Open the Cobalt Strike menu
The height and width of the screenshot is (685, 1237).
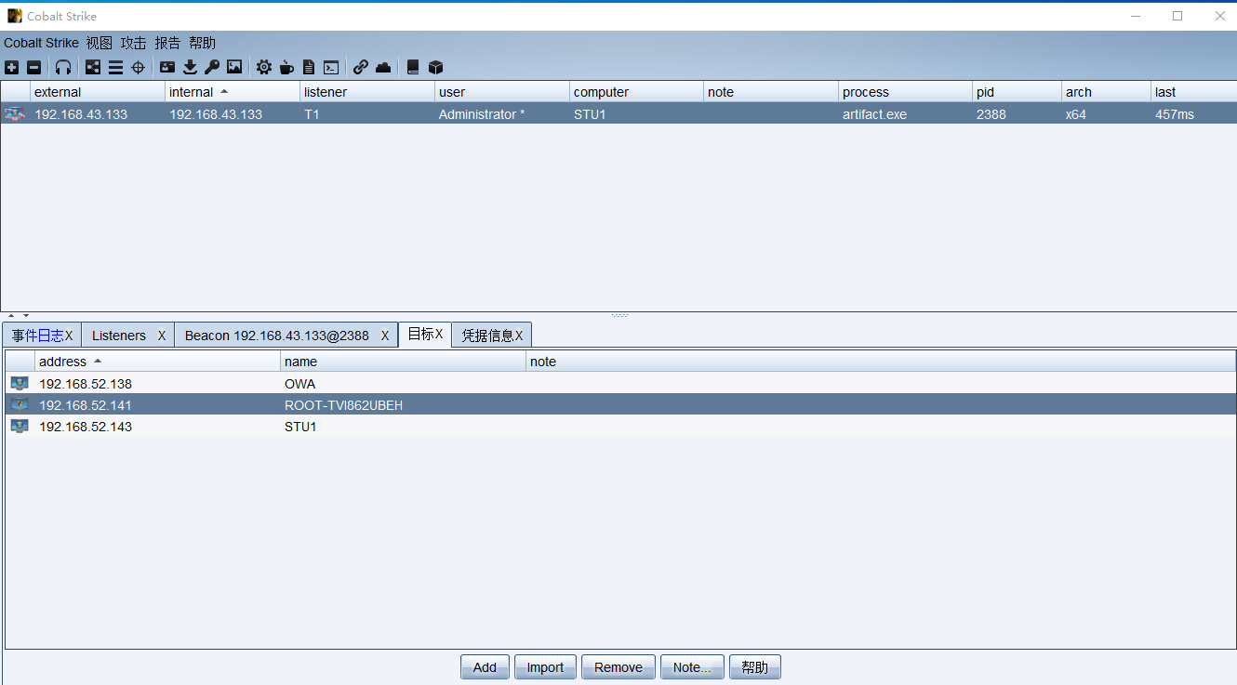41,43
